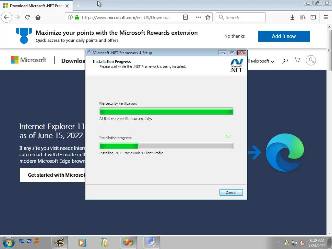Viewport: 332px width, 249px height.
Task: Click the colorful pinwheel taskbar icon
Action: point(128,243)
